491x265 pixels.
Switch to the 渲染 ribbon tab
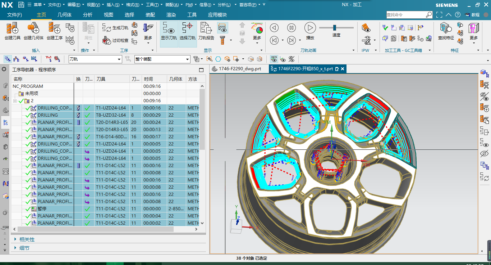pos(171,15)
